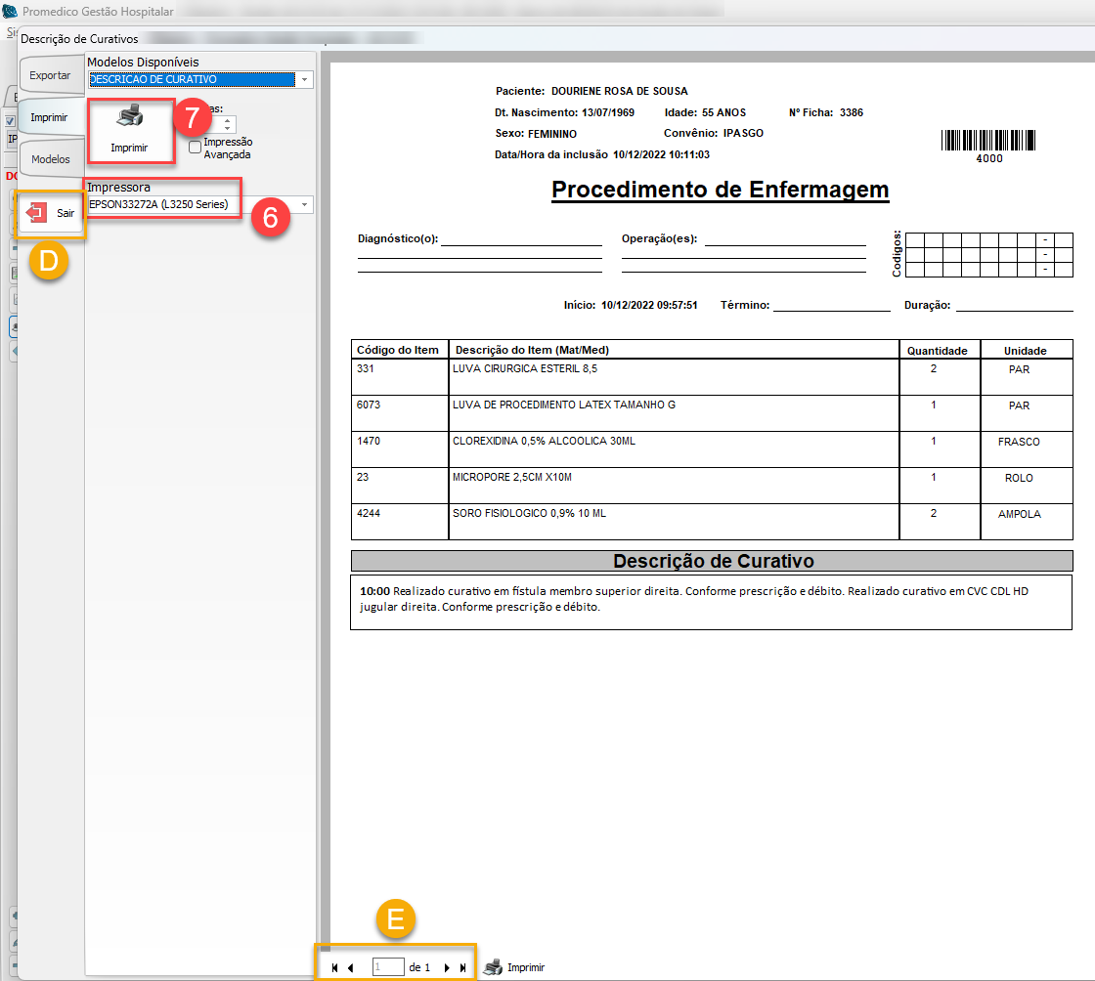Click the Início time 10/12/2022 09:57:51

[649, 305]
